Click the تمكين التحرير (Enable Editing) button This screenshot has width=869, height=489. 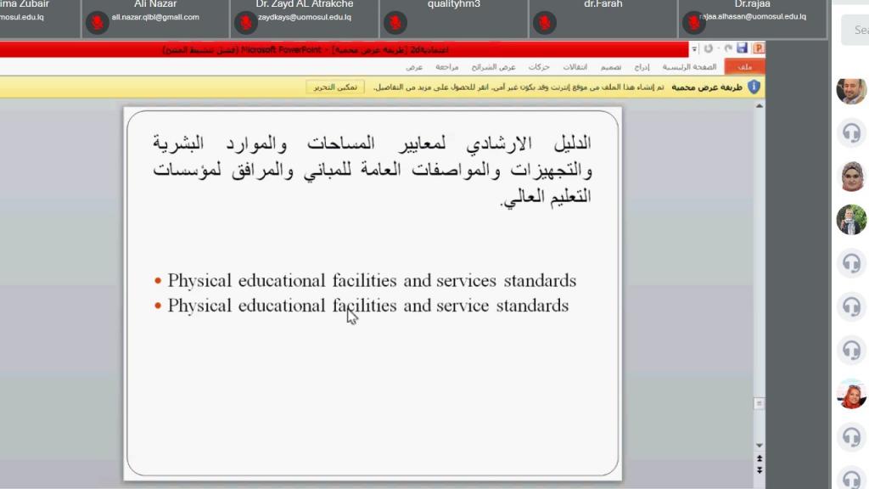tap(335, 87)
